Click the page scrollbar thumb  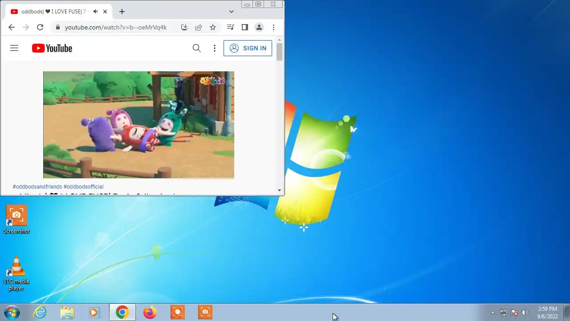279,52
